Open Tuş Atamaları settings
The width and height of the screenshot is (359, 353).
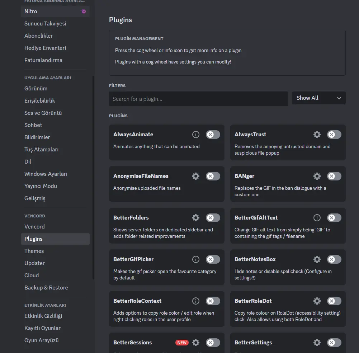pyautogui.click(x=55, y=149)
